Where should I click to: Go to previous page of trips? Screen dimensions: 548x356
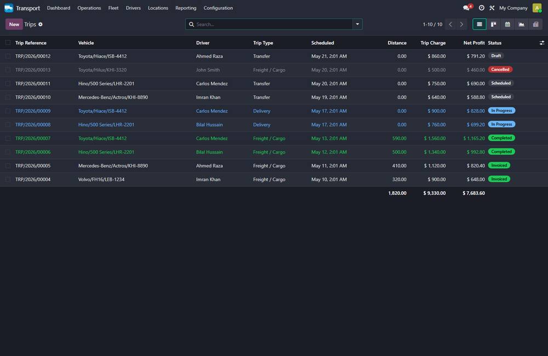(x=450, y=24)
